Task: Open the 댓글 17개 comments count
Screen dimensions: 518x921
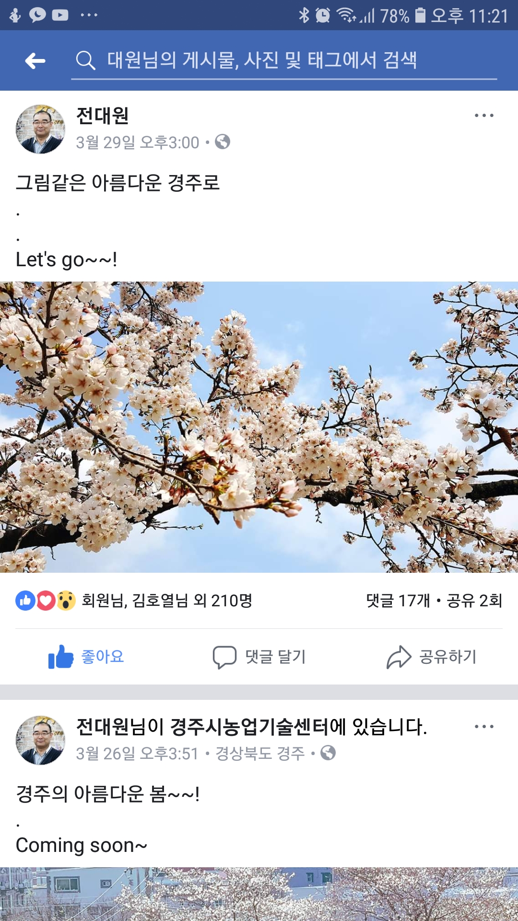Action: (x=398, y=601)
